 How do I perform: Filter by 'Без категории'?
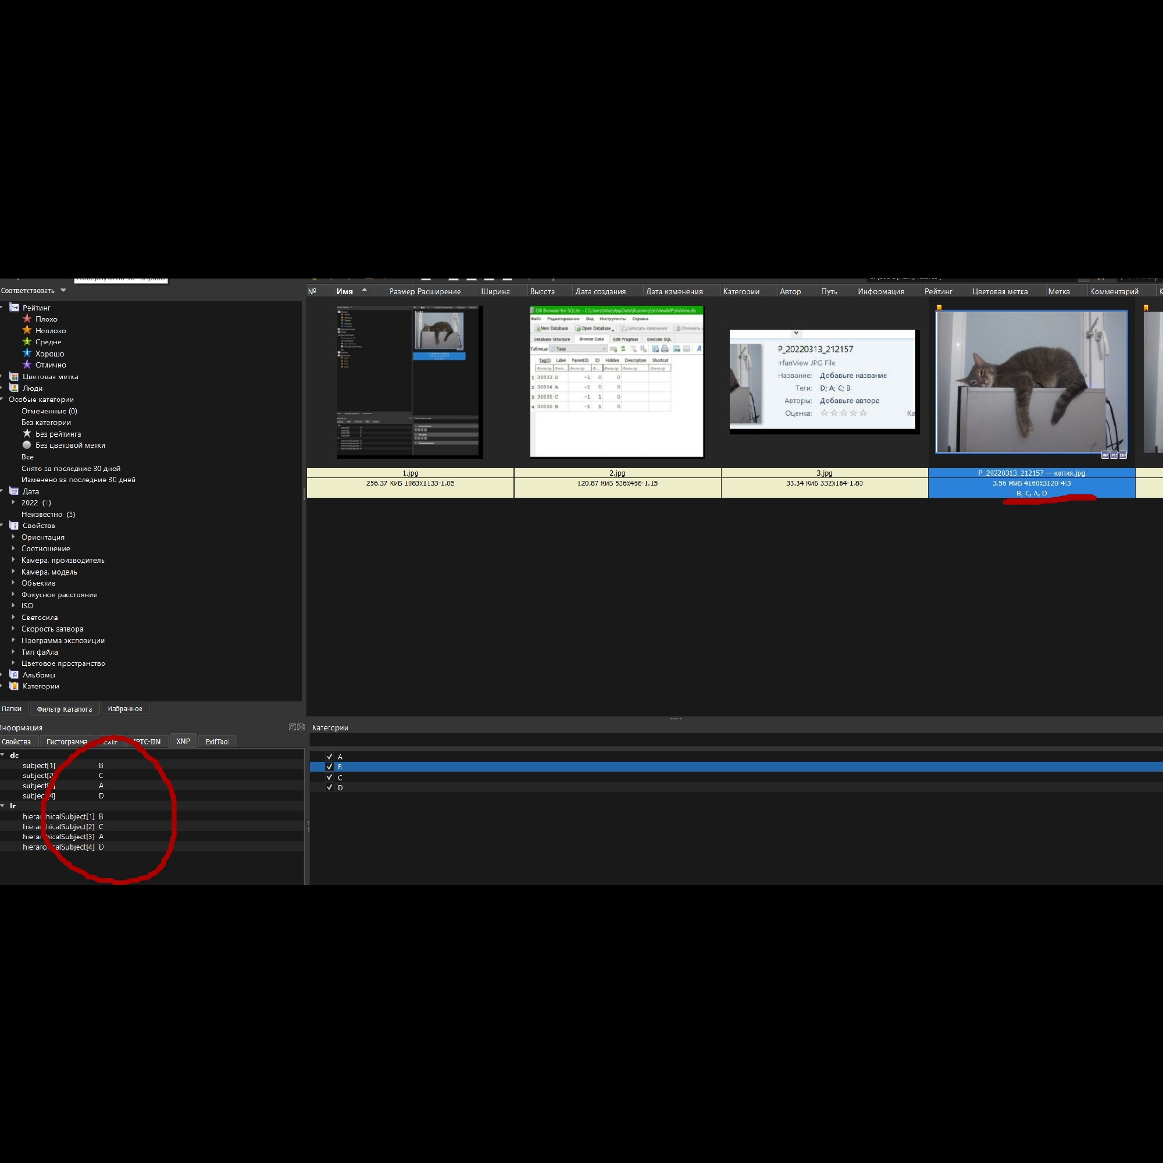(x=47, y=422)
